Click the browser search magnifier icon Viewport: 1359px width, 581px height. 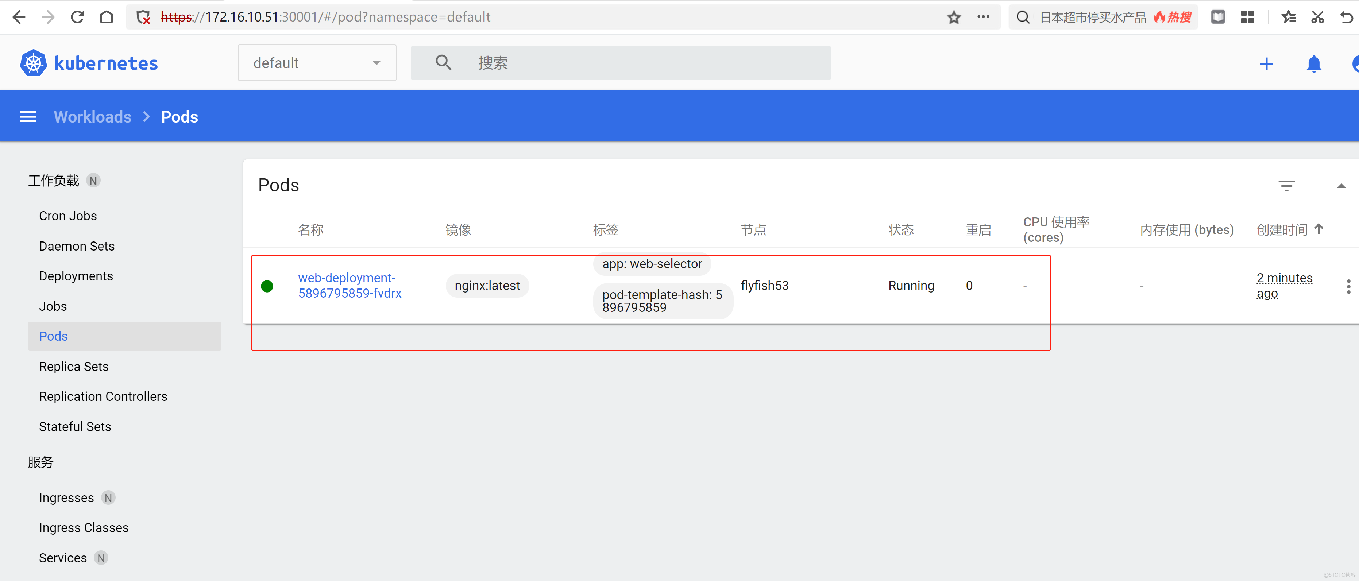click(1023, 18)
